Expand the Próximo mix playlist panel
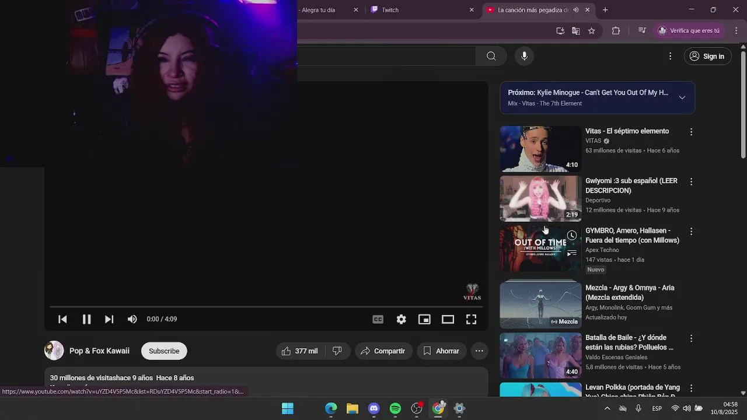747x420 pixels. pyautogui.click(x=682, y=97)
